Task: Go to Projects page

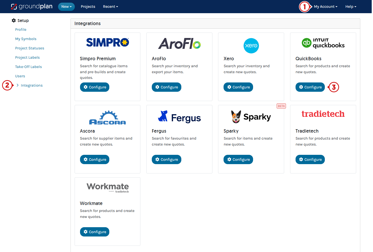Action: pyautogui.click(x=88, y=7)
